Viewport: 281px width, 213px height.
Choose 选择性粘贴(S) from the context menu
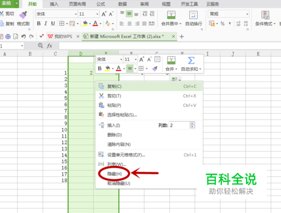pos(149,115)
